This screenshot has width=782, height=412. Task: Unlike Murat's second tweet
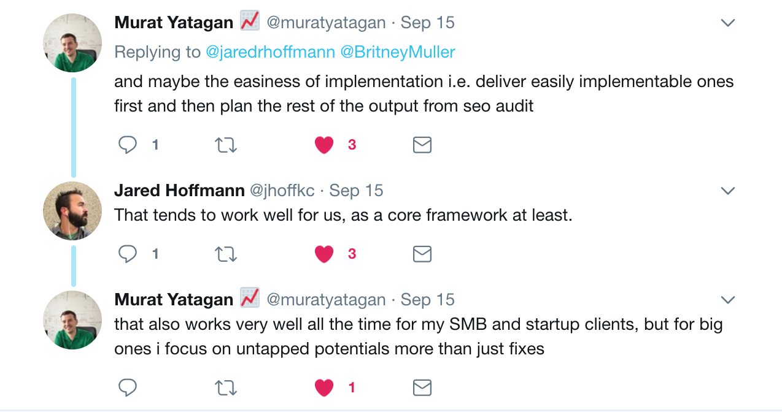coord(323,387)
